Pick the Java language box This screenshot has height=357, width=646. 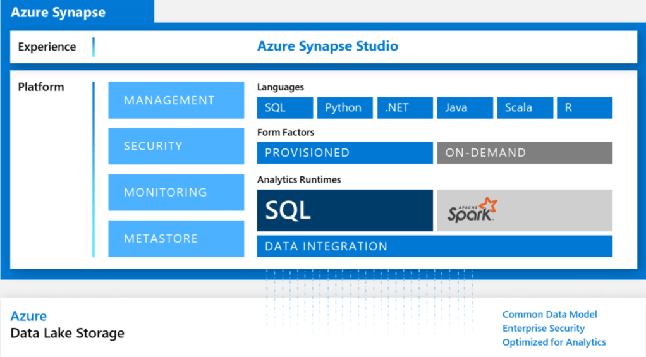[465, 107]
